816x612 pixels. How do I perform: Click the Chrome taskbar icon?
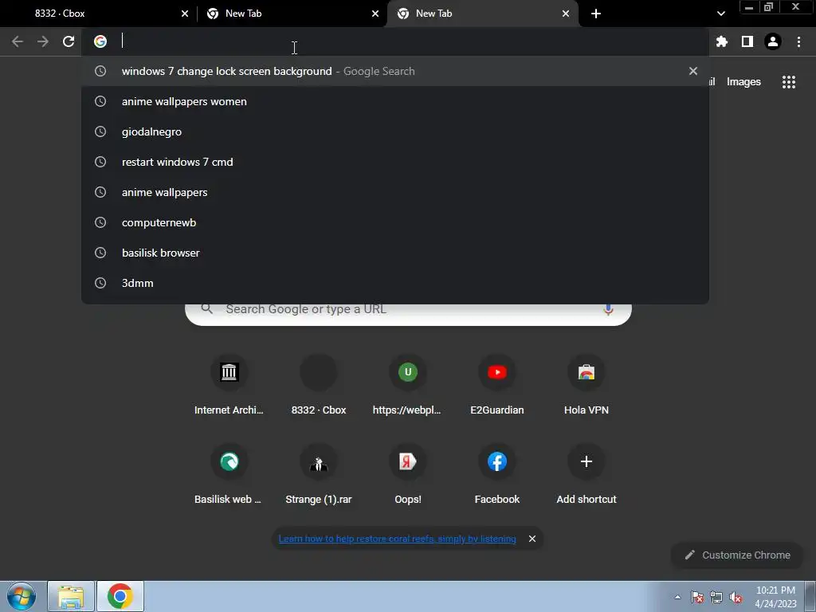tap(120, 596)
